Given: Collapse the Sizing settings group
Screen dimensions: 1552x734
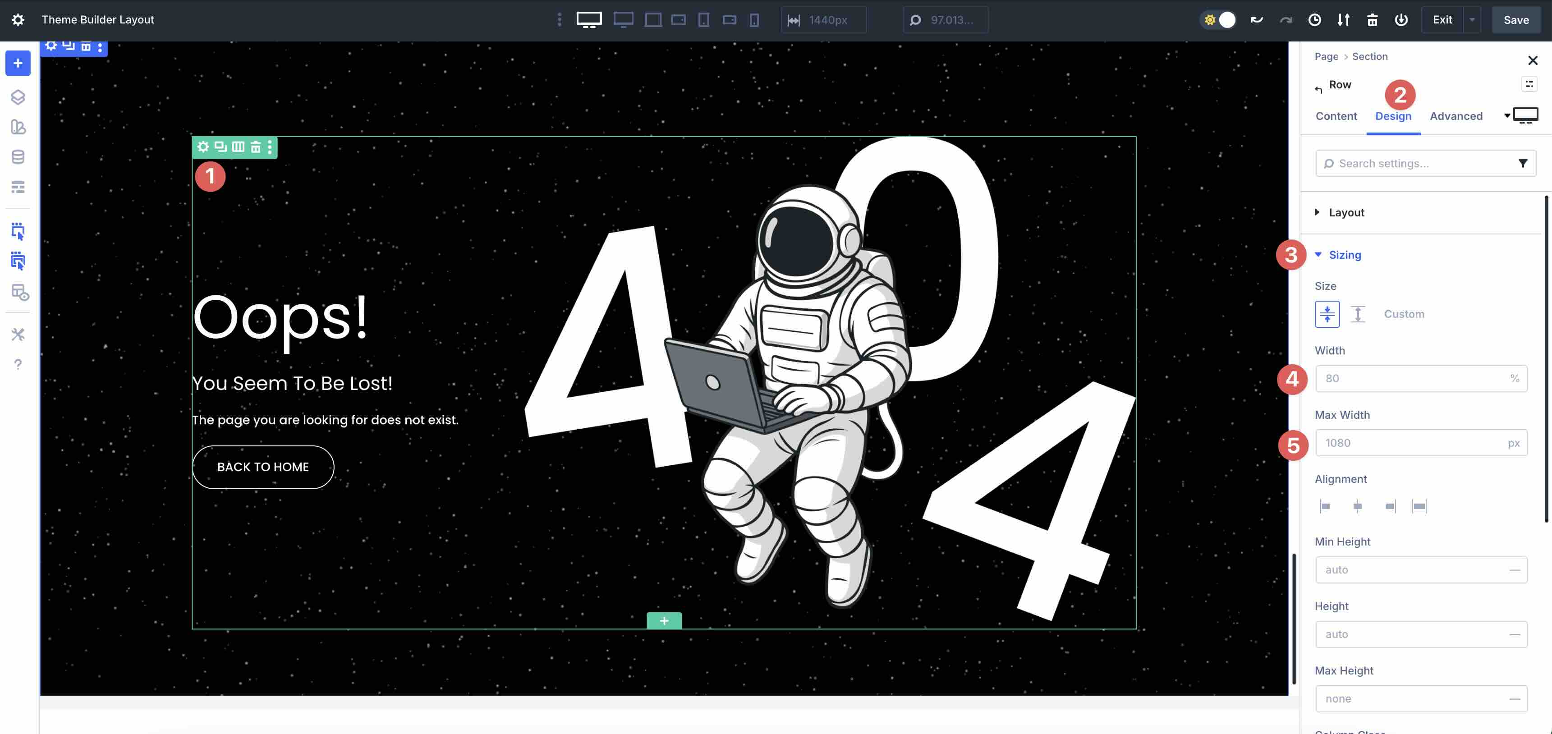Looking at the screenshot, I should click(x=1344, y=255).
